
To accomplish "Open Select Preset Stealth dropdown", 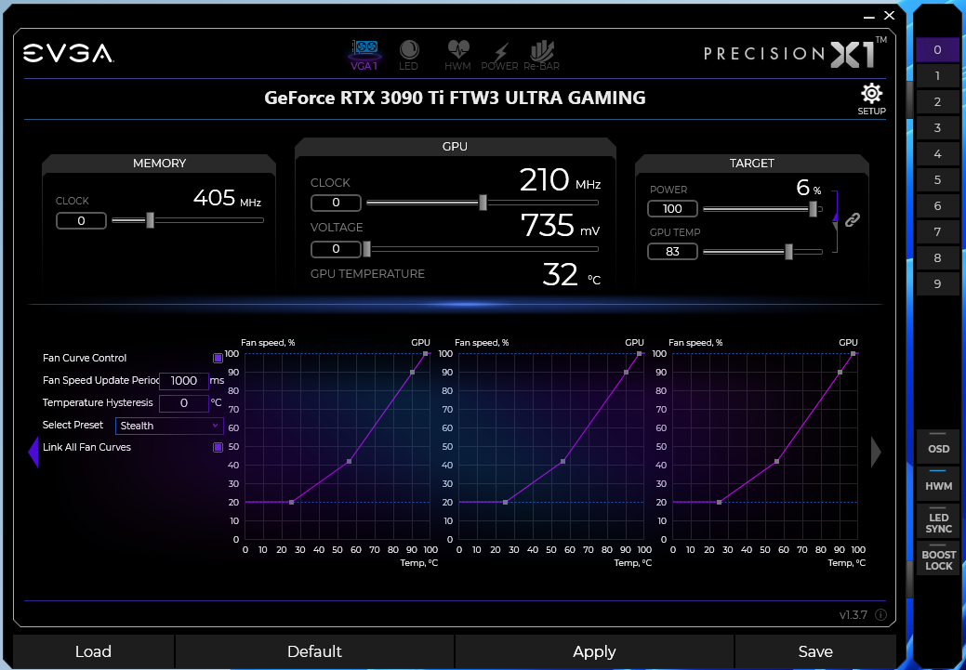I will coord(169,426).
